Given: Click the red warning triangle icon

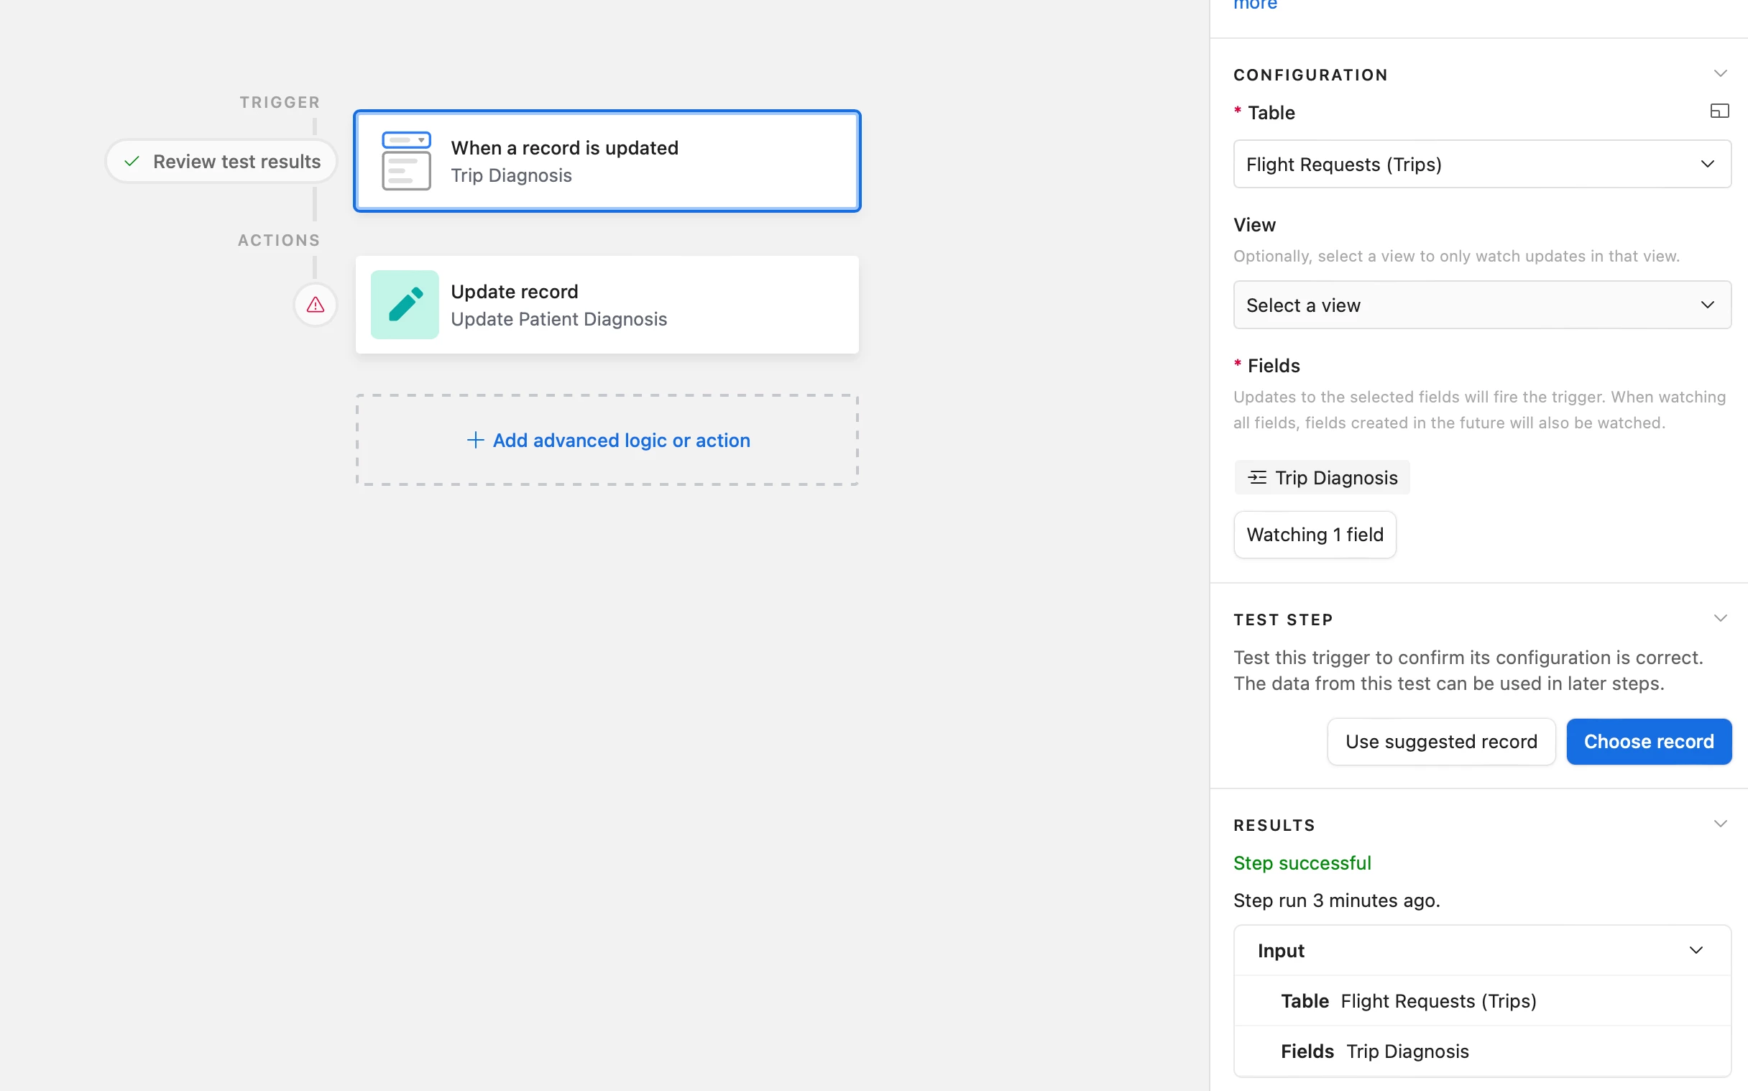Looking at the screenshot, I should [x=316, y=305].
